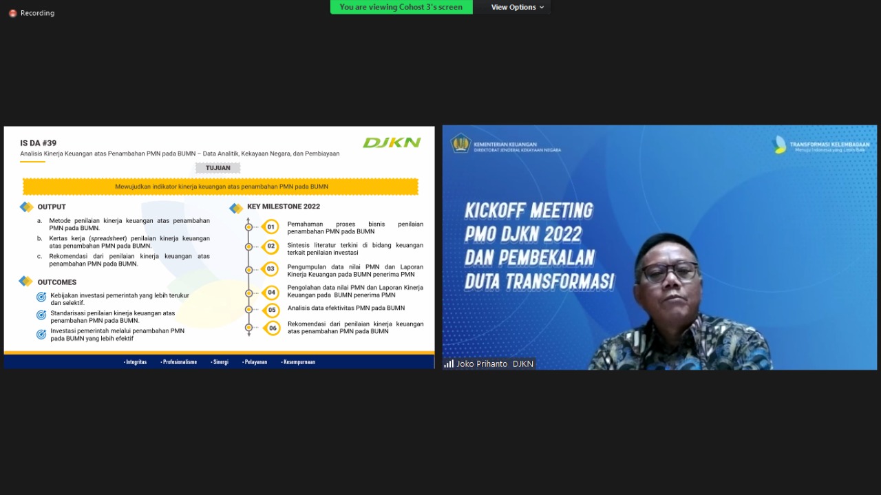The width and height of the screenshot is (881, 495).
Task: Click the diamond icon beside KEY MILESTONE 2022
Action: [236, 207]
